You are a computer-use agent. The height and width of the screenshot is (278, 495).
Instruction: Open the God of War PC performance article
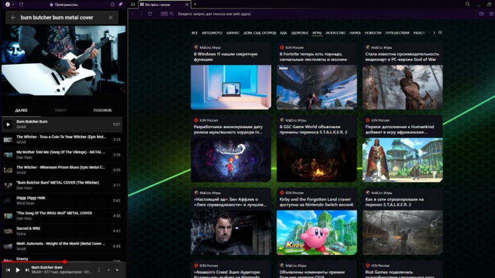click(x=403, y=76)
